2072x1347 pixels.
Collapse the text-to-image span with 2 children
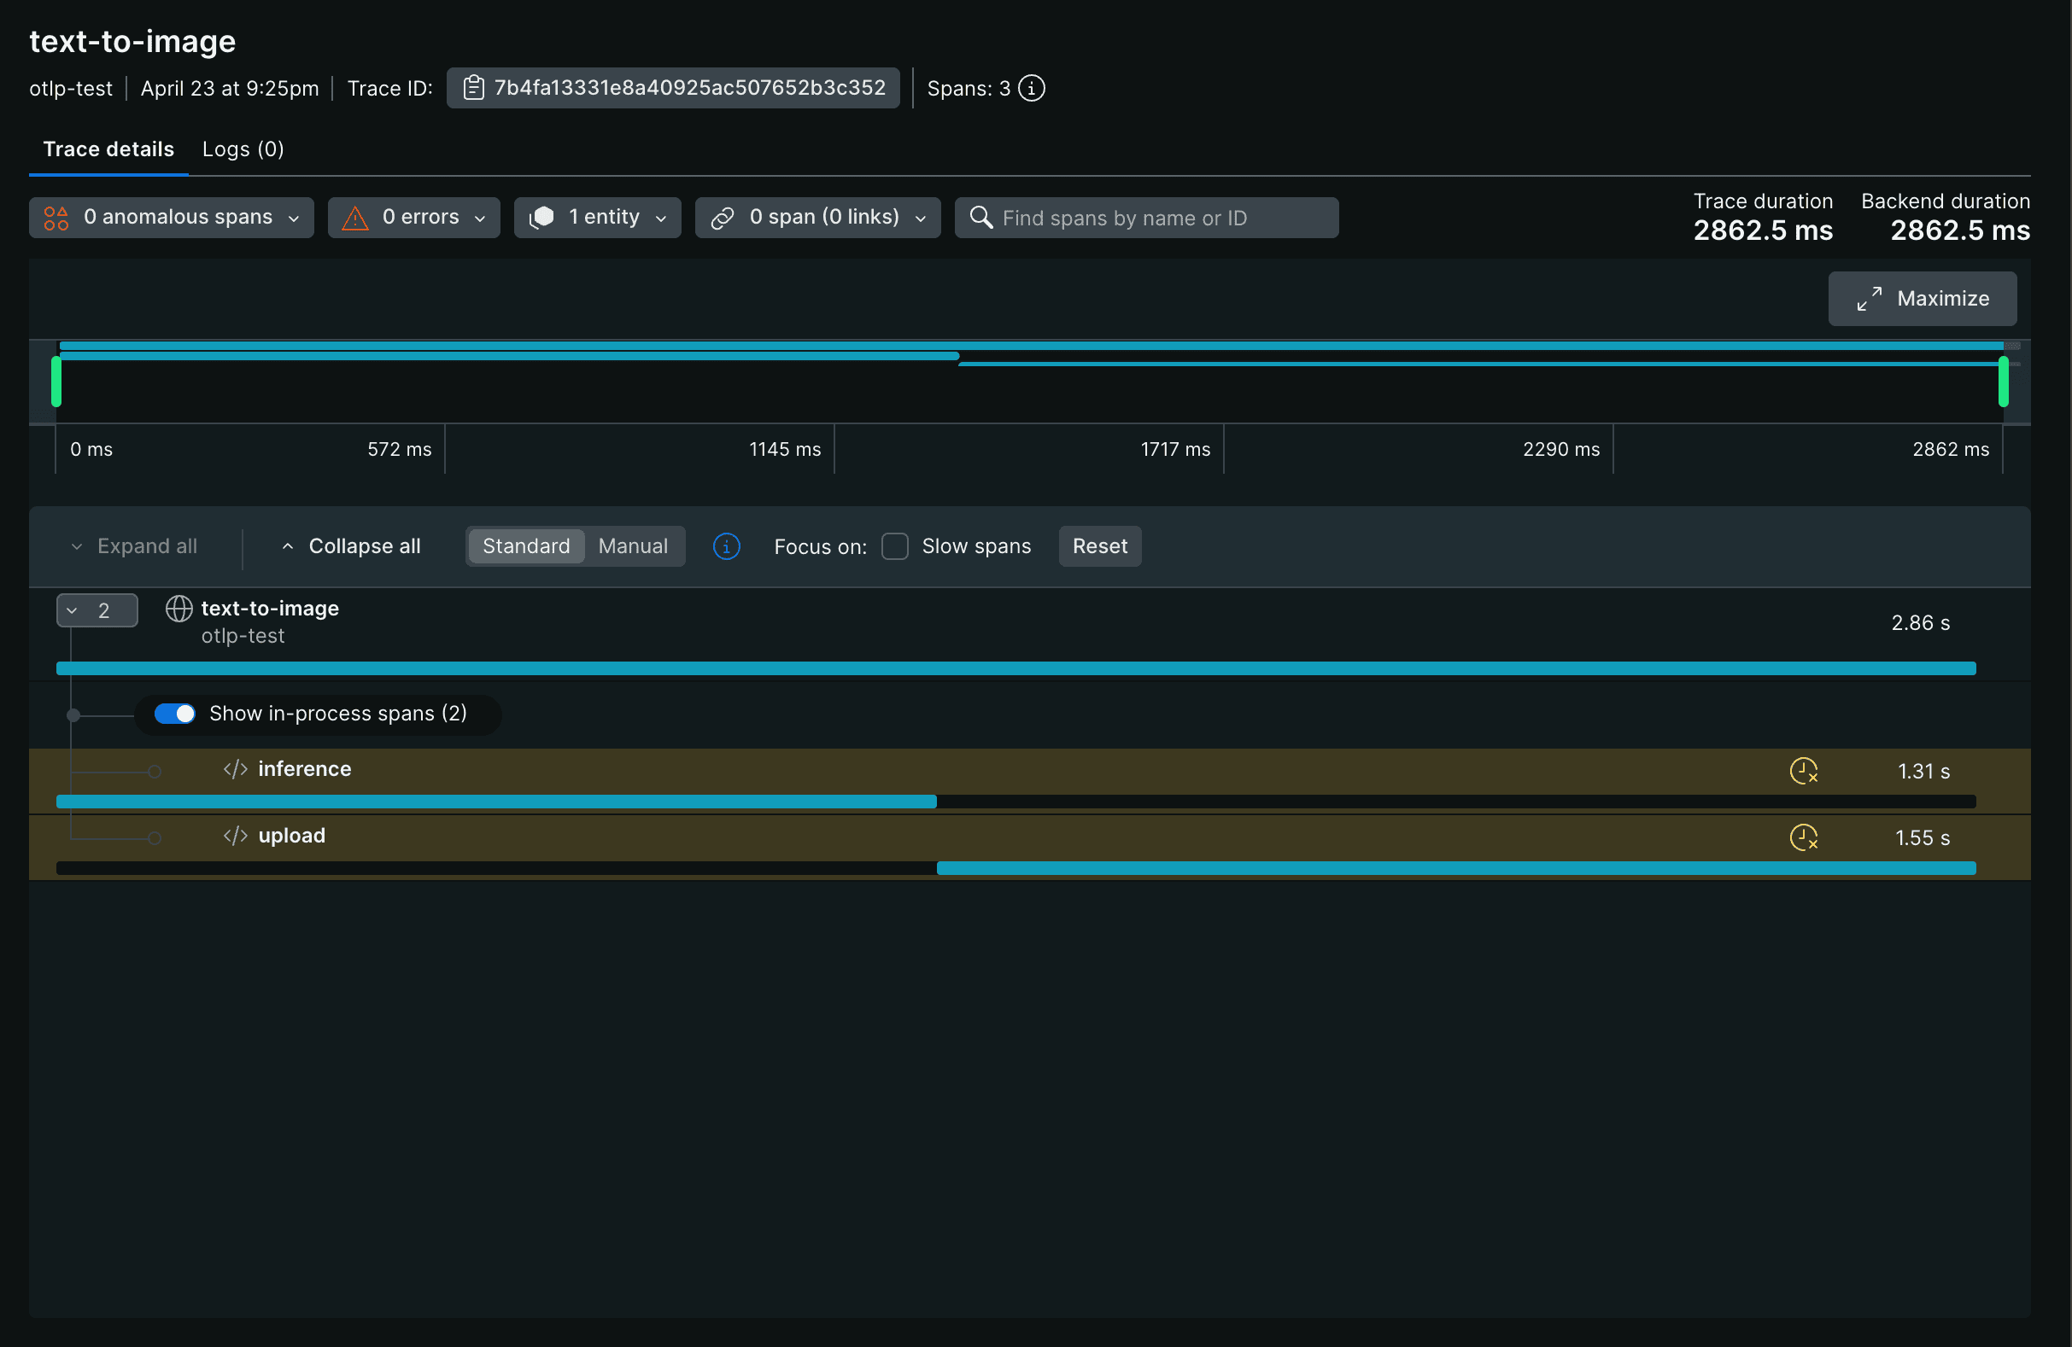(x=97, y=611)
